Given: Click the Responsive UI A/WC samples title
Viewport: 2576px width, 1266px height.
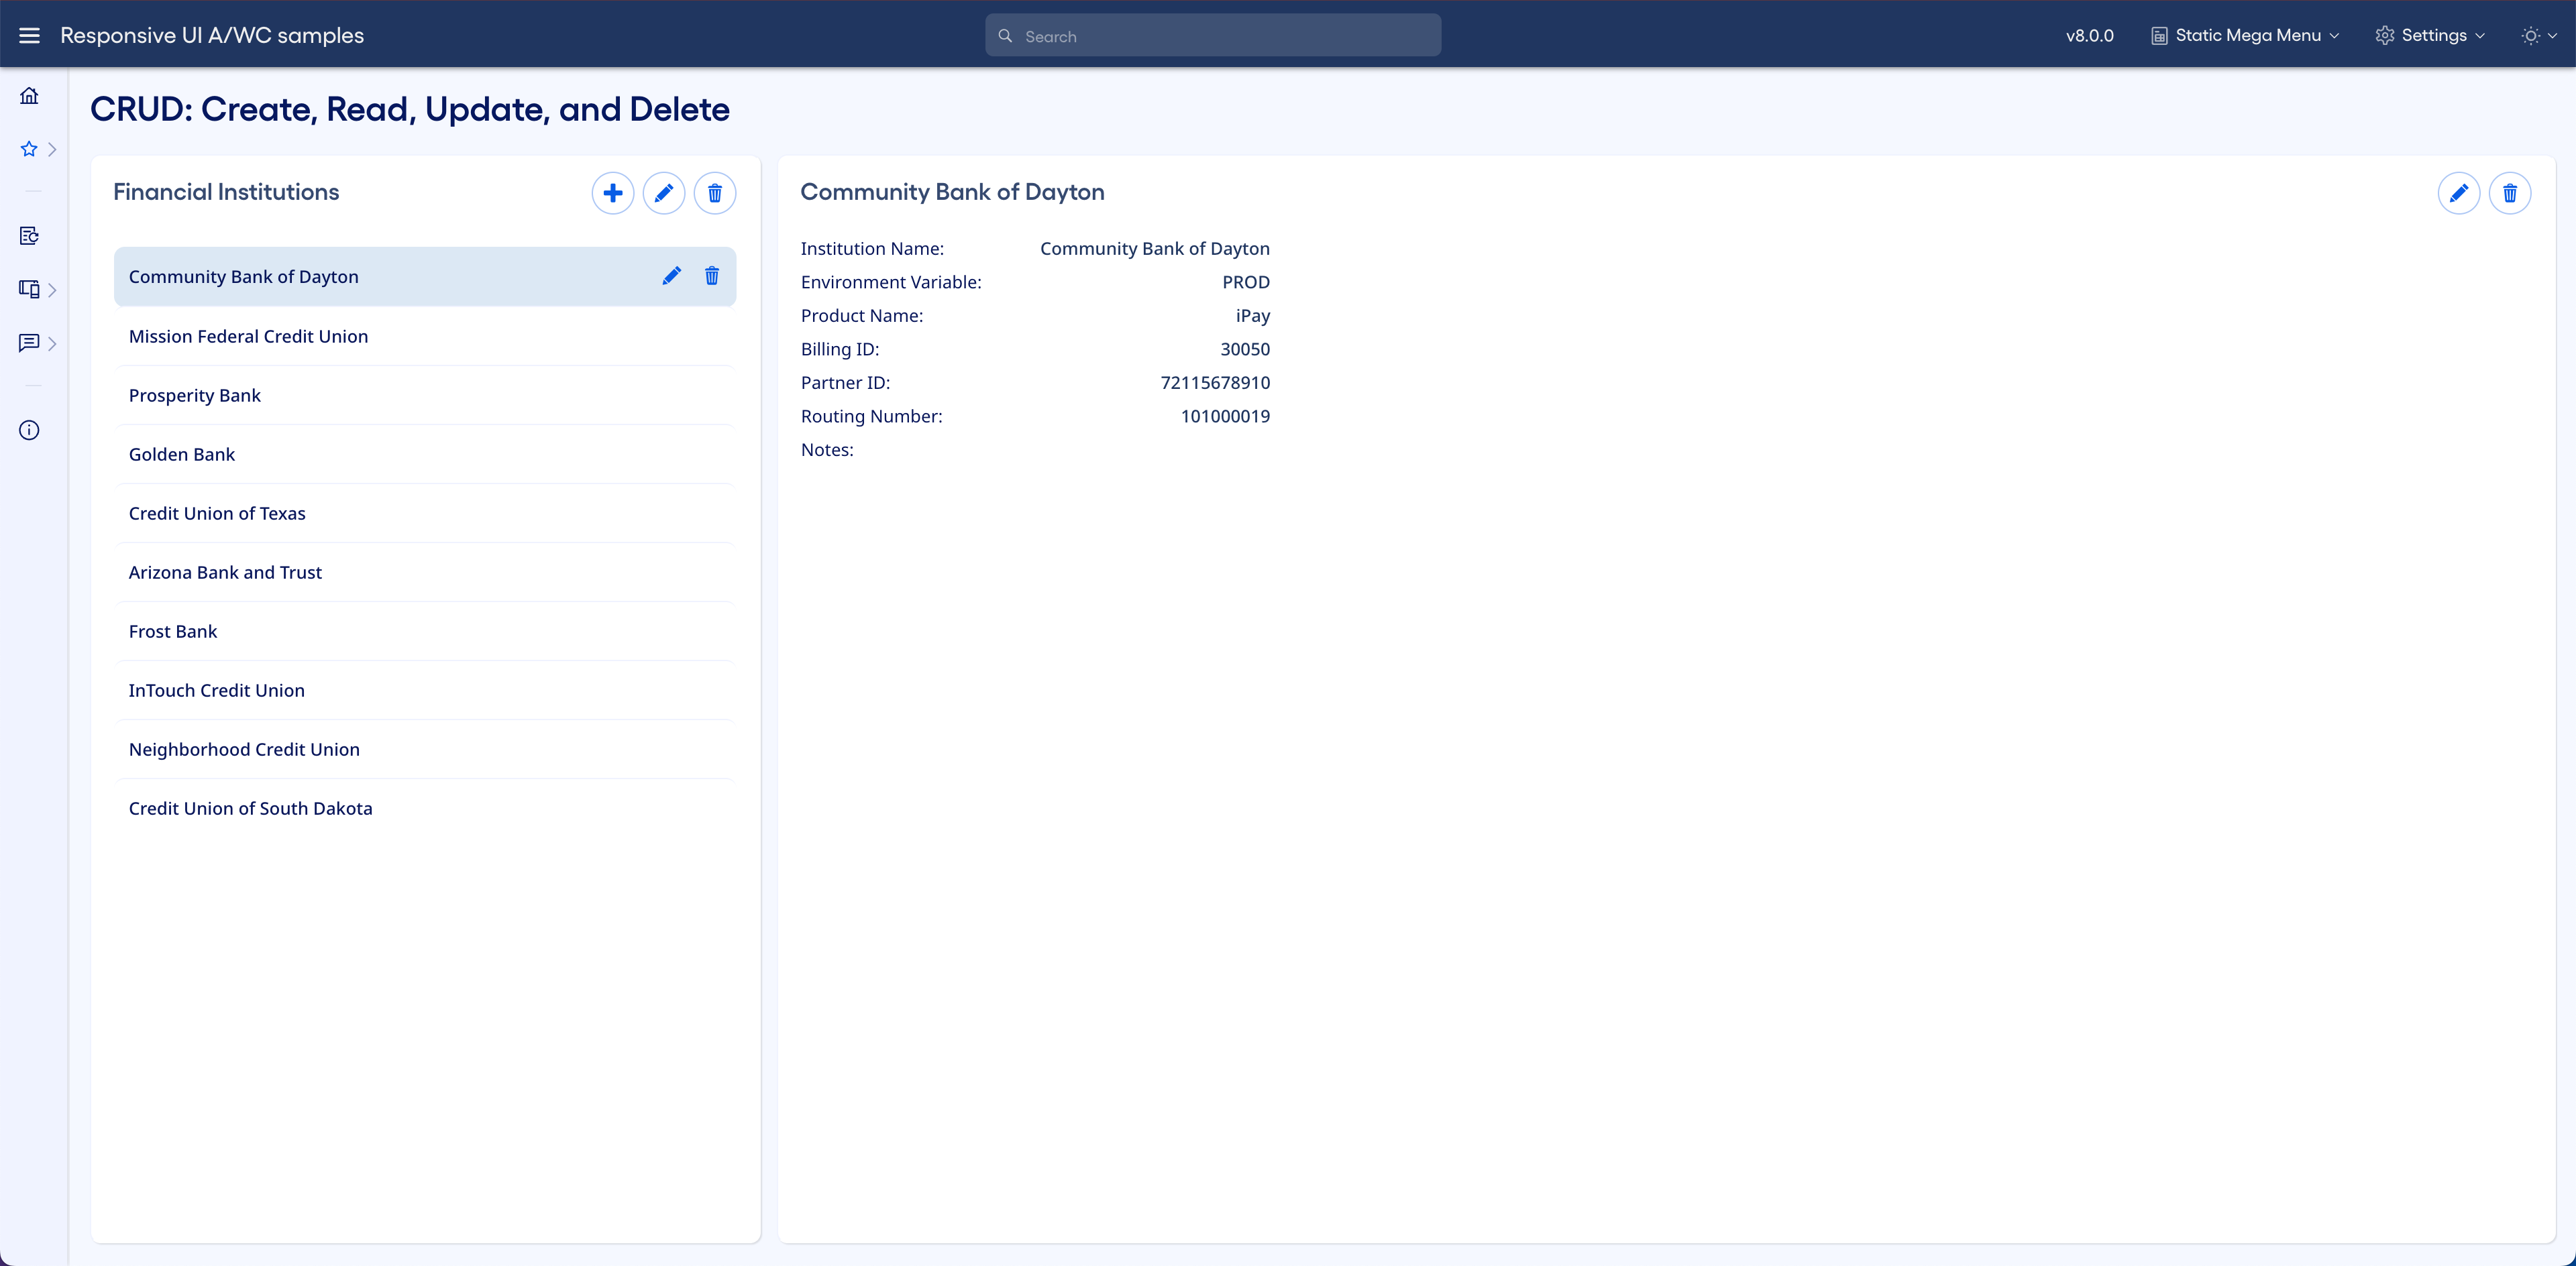Looking at the screenshot, I should [212, 35].
